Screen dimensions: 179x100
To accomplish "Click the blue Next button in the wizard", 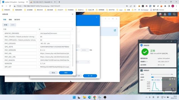I will tap(90, 76).
